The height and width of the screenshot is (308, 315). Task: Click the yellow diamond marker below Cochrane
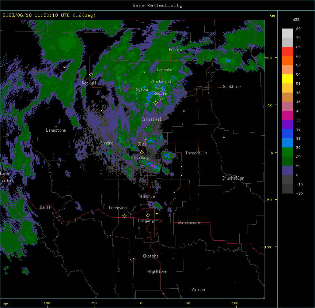(125, 216)
